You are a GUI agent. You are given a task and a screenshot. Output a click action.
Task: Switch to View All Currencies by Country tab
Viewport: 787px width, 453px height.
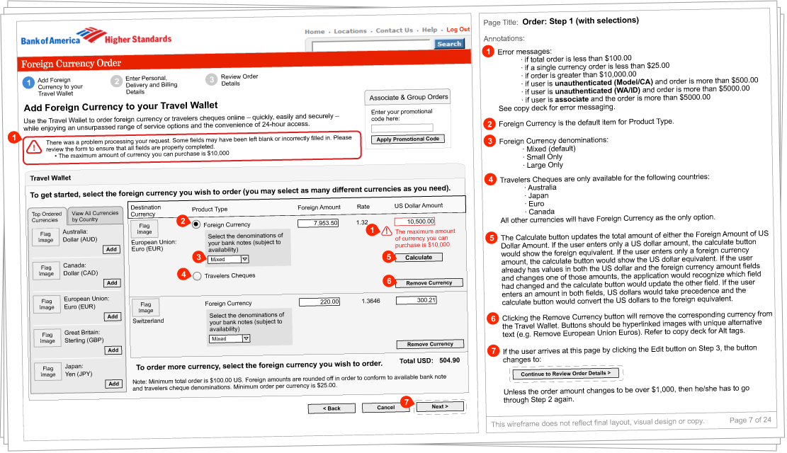pos(95,216)
